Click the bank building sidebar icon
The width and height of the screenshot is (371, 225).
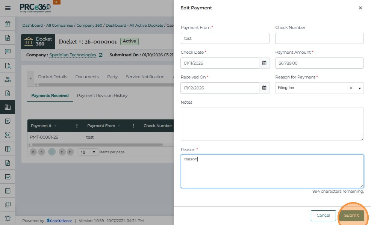[8, 24]
